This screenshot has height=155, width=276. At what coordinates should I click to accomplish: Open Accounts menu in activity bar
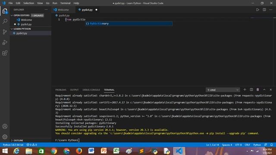tap(5, 126)
